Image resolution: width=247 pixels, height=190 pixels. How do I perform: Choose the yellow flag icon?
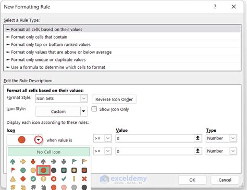coord(84,161)
